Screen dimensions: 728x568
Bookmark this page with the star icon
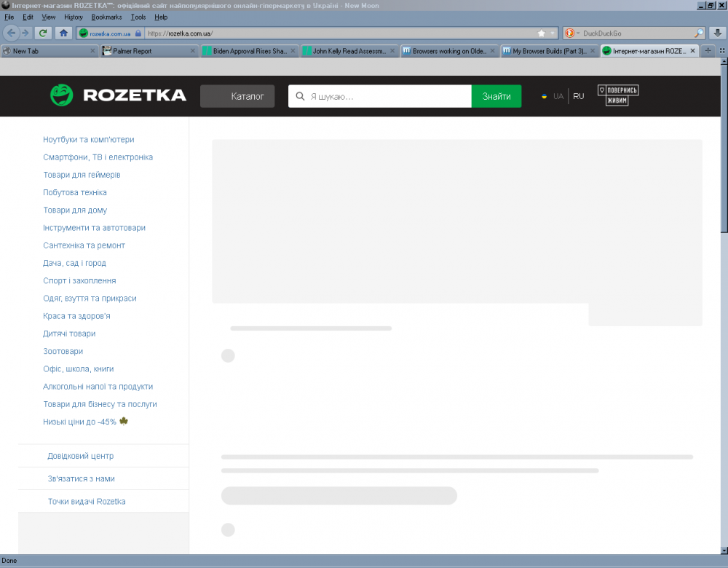click(541, 33)
